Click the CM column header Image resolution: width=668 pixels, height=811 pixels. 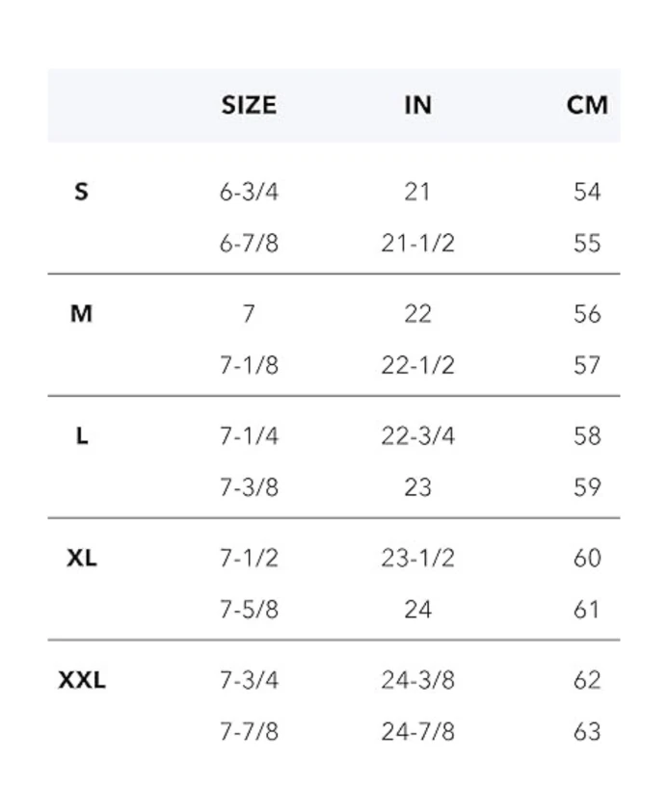point(587,105)
